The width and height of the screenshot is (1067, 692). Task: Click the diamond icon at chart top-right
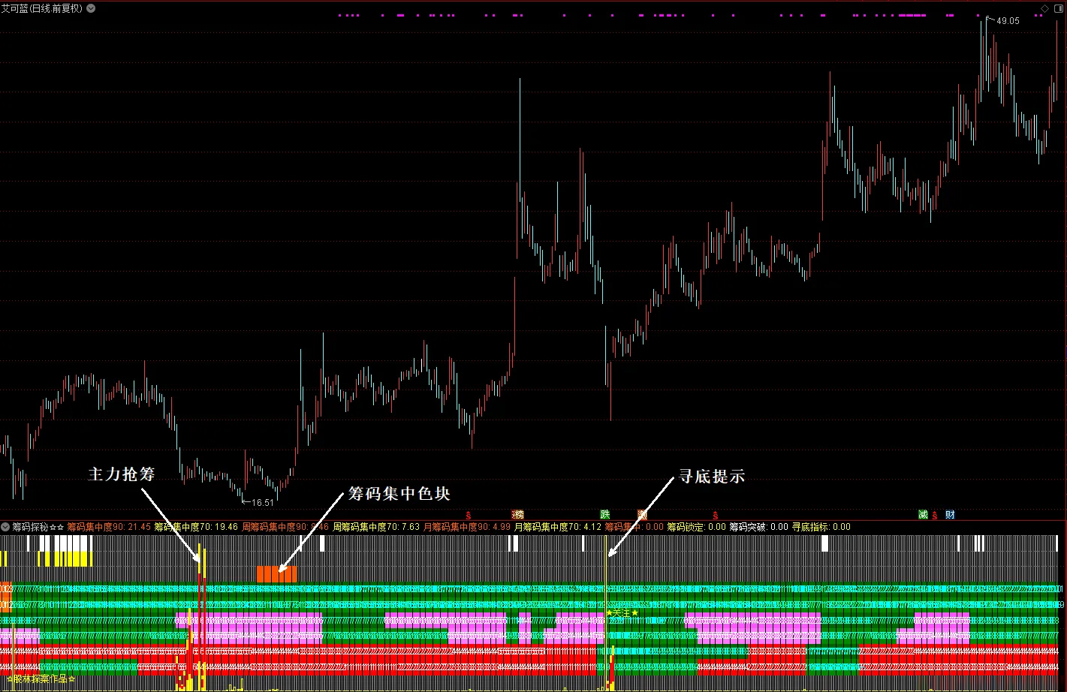pyautogui.click(x=1044, y=8)
